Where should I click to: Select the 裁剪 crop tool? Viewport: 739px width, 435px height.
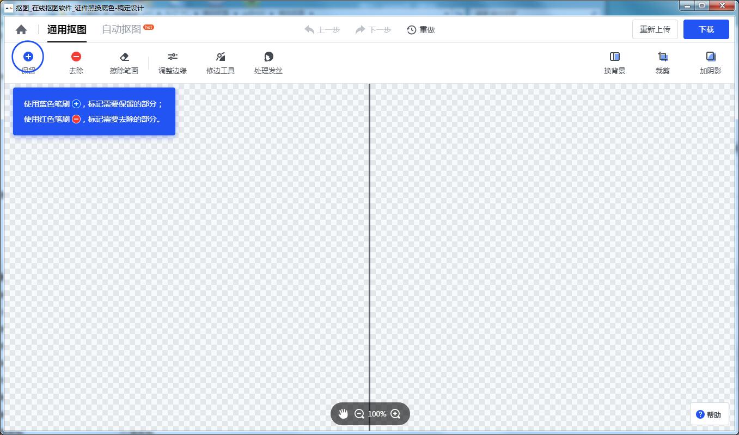tap(663, 62)
